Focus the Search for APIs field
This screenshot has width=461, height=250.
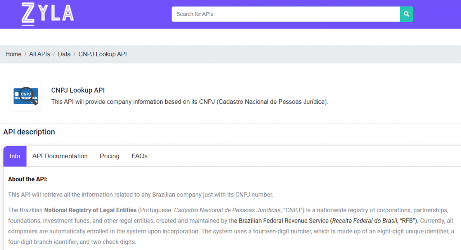pos(286,14)
